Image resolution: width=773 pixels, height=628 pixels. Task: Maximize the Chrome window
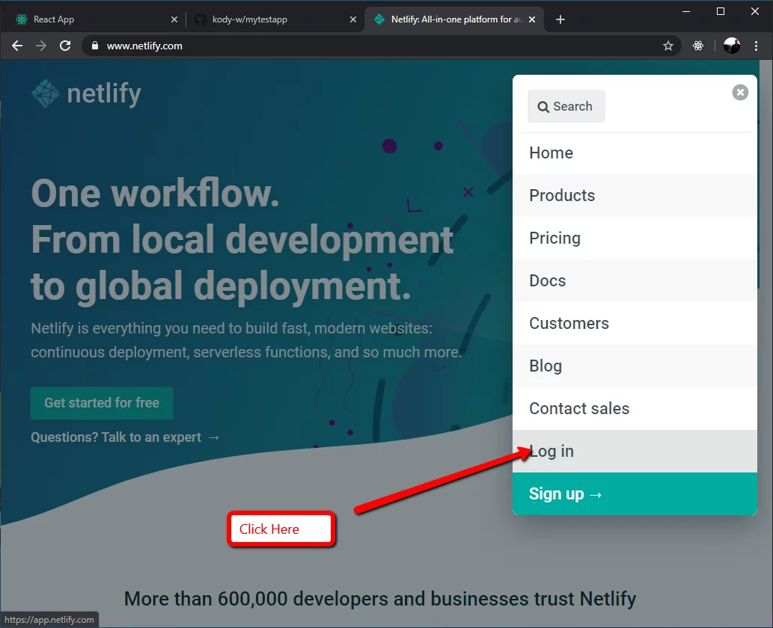pos(721,11)
